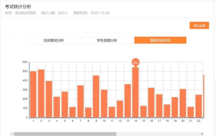Viewport: 216px width, 136px height.
Task: Click the bar for question 20
Action: click(183, 103)
